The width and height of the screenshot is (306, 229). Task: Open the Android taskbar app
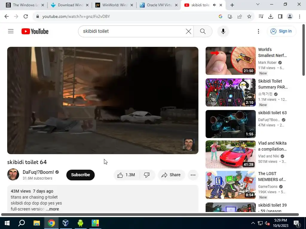(80, 223)
